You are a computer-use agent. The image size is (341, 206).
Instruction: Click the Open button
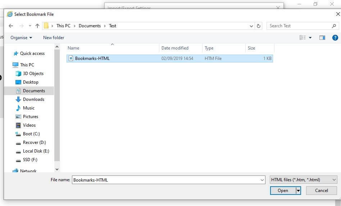(283, 191)
